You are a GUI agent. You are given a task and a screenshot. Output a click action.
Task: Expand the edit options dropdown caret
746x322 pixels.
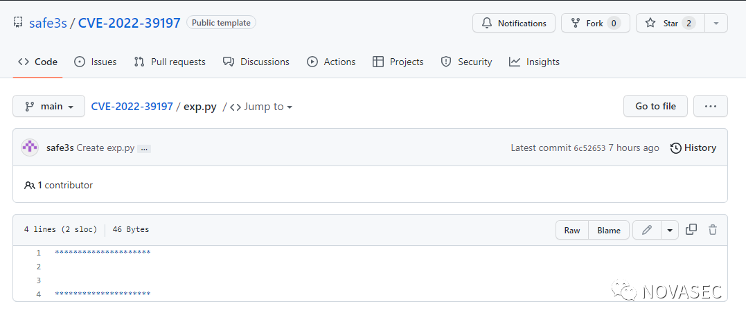[670, 230]
